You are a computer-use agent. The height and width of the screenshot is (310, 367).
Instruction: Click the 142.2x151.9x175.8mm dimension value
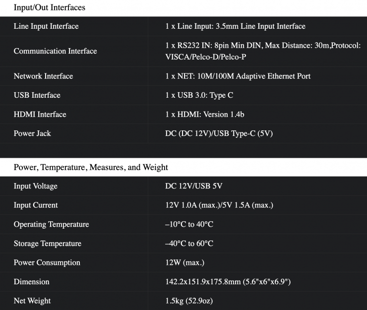(x=228, y=282)
